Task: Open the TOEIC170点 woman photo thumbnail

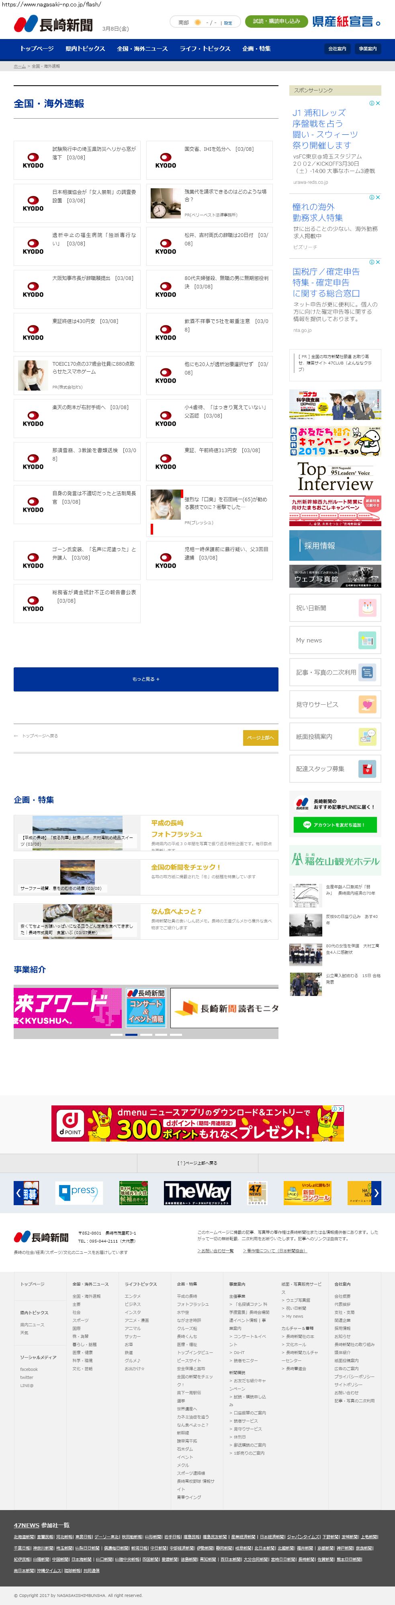Action: (33, 376)
